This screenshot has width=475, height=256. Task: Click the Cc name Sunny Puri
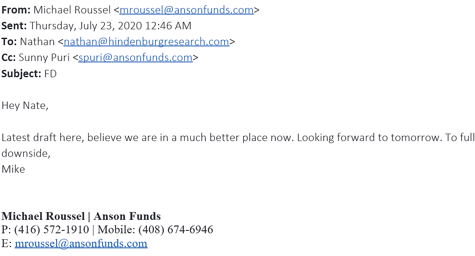coord(44,57)
